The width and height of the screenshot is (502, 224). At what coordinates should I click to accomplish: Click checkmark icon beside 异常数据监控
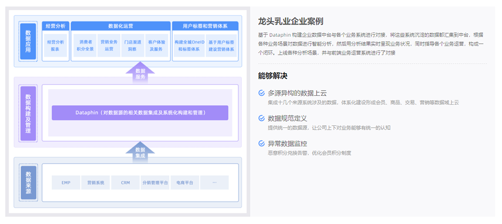tap(262, 143)
